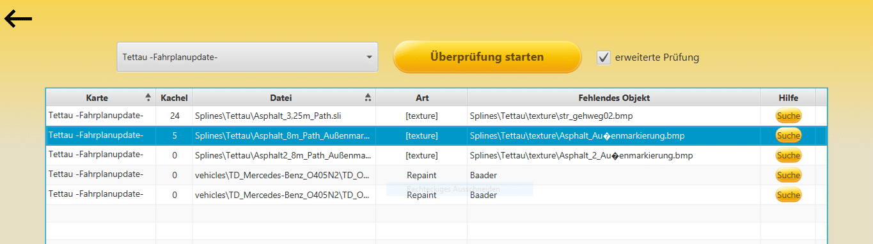Screen dimensions: 873x244
Task: Start check with Überprüfung starten
Action: (487, 57)
